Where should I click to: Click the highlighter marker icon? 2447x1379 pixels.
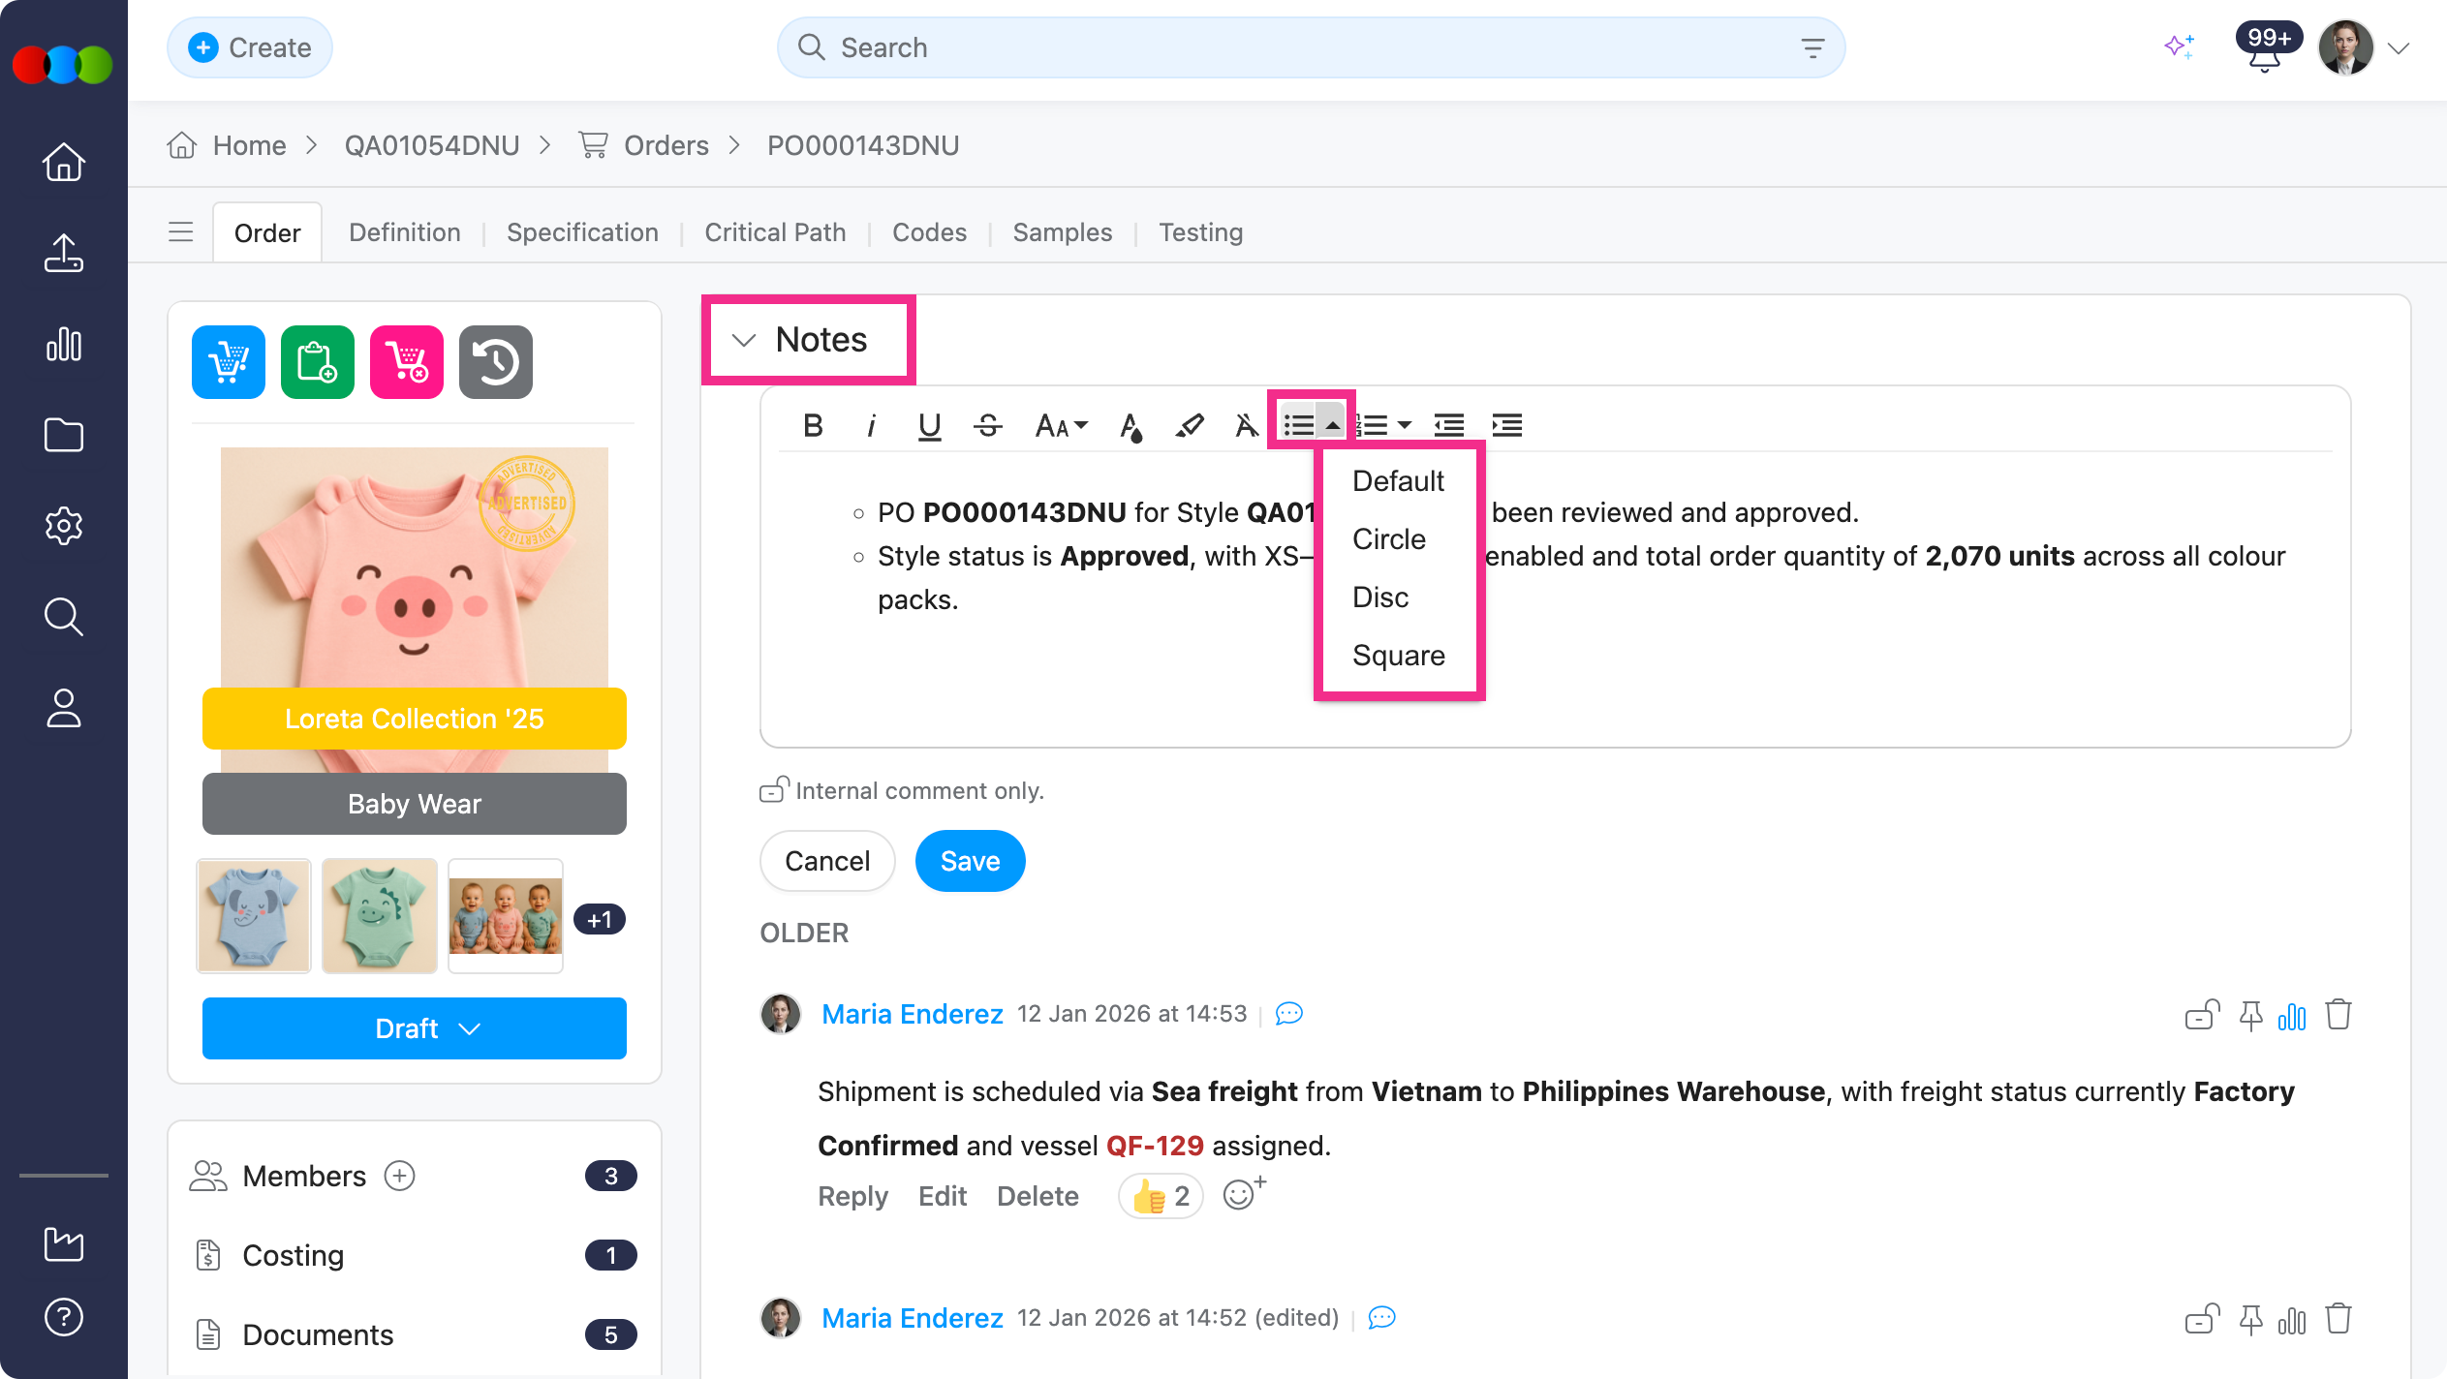point(1189,425)
